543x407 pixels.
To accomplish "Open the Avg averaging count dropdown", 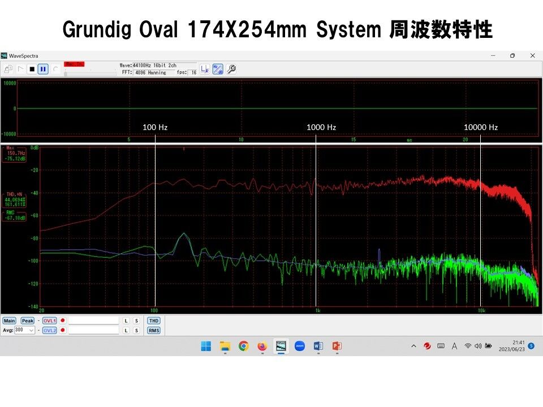I will click(24, 330).
